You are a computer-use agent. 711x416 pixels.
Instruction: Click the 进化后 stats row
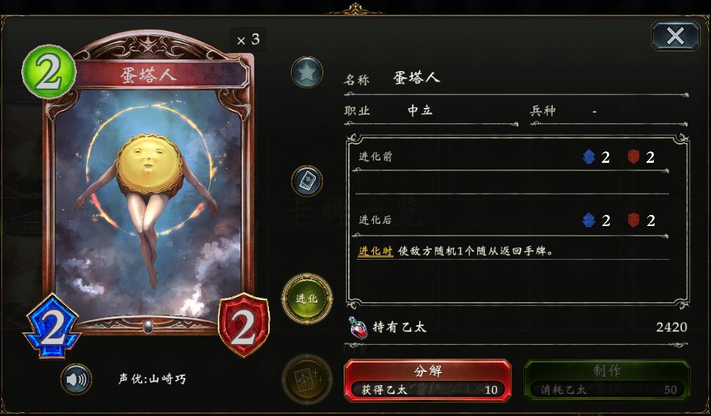511,221
